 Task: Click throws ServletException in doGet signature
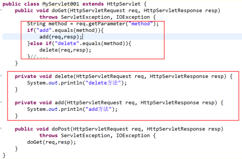[75, 17]
